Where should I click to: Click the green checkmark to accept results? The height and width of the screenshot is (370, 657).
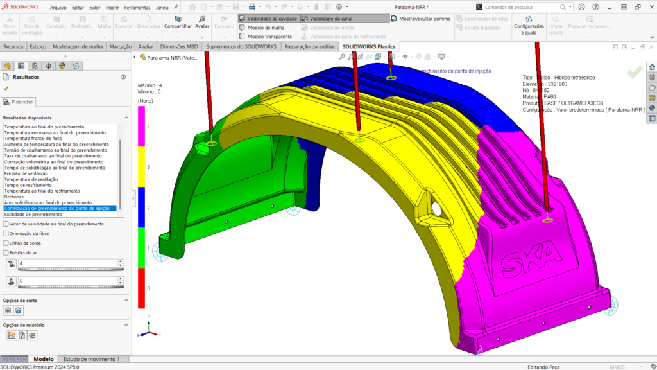tap(6, 88)
